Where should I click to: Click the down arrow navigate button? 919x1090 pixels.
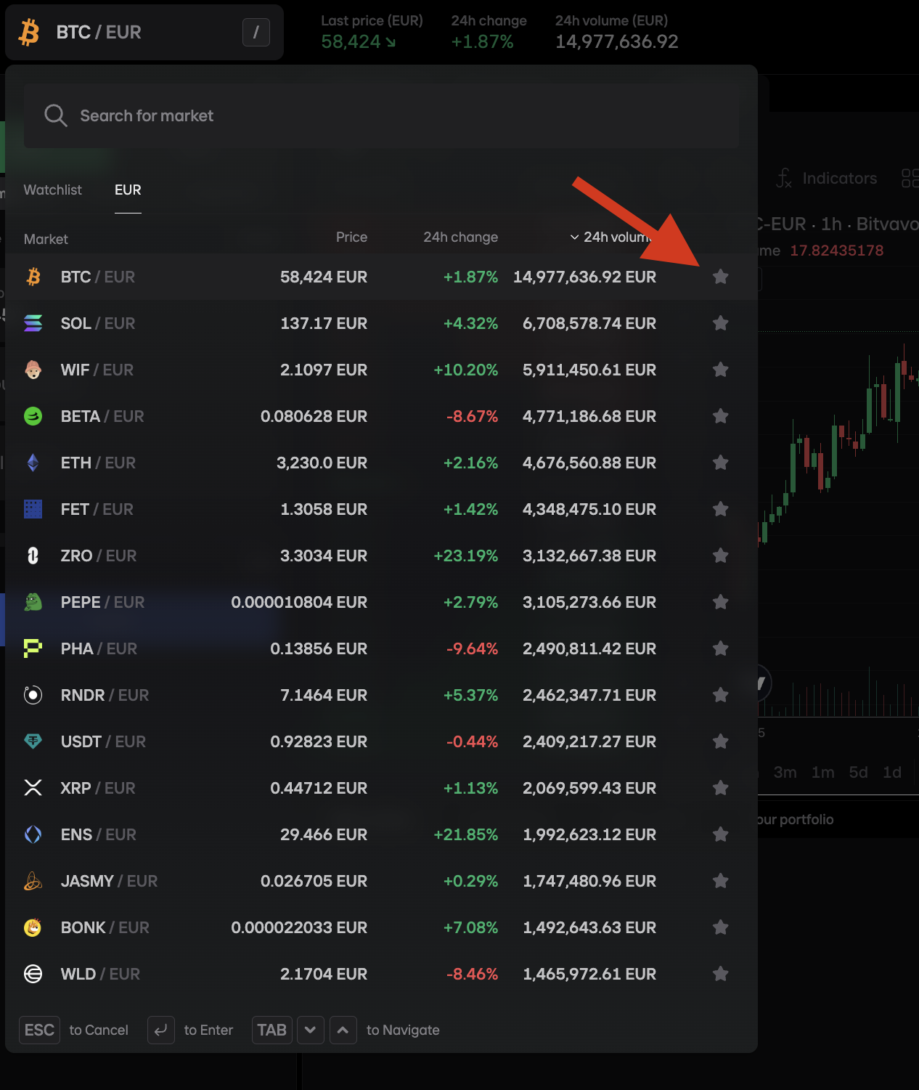[311, 1030]
